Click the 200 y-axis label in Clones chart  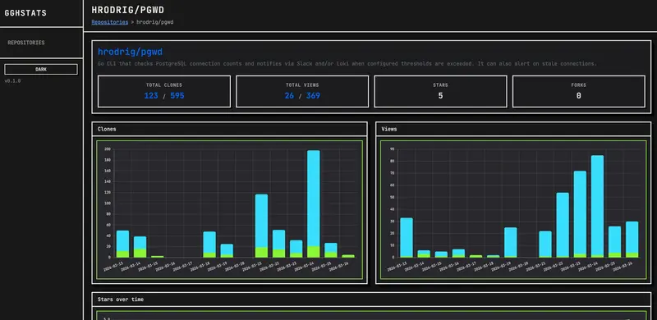point(108,149)
